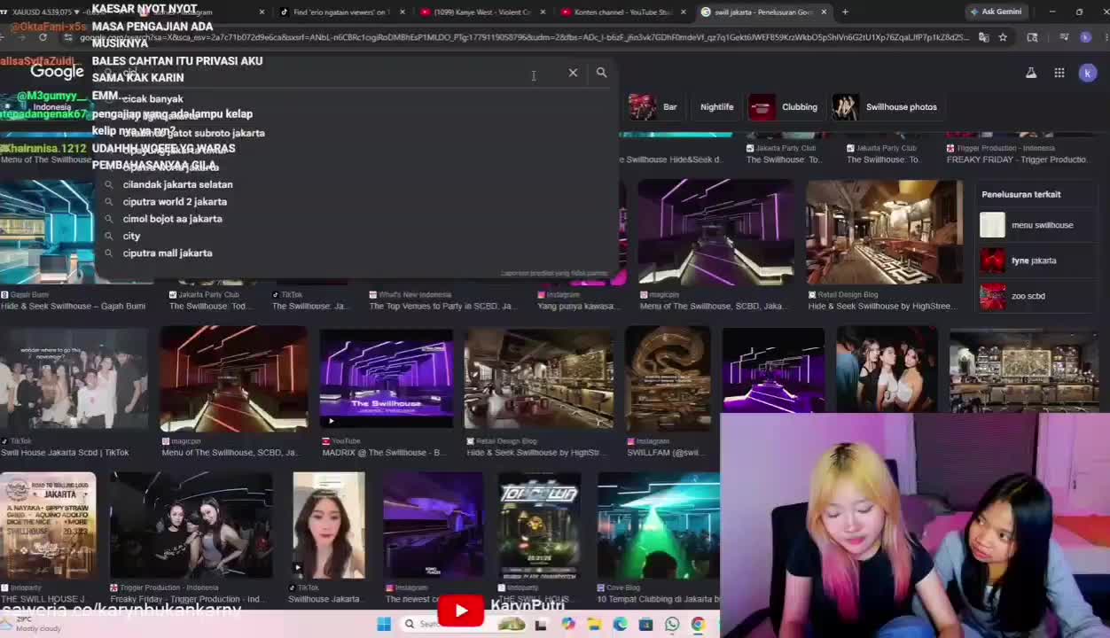1110x638 pixels.
Task: Filter images by the Bar chip
Action: click(654, 107)
